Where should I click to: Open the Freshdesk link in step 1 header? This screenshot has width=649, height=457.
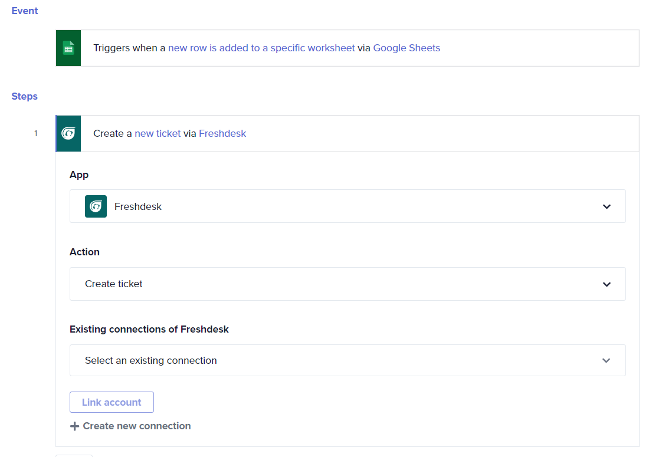tap(222, 134)
